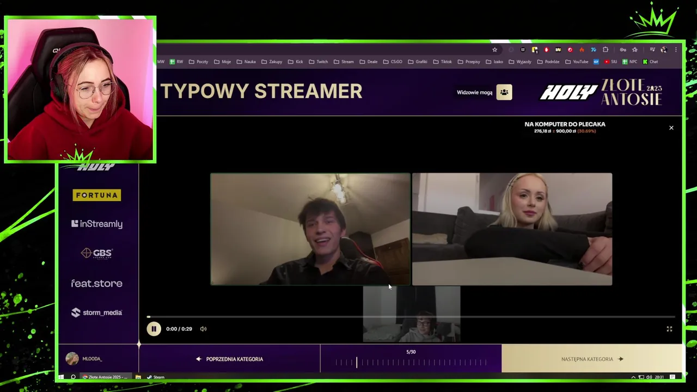The height and width of the screenshot is (392, 697).
Task: Open the NPC bookmark
Action: point(629,62)
